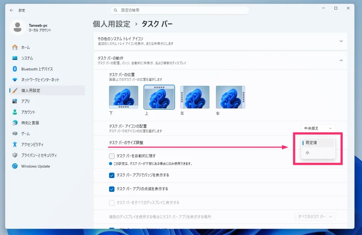Open the 中央揃え alignment dropdown
The width and height of the screenshot is (362, 235).
[318, 128]
